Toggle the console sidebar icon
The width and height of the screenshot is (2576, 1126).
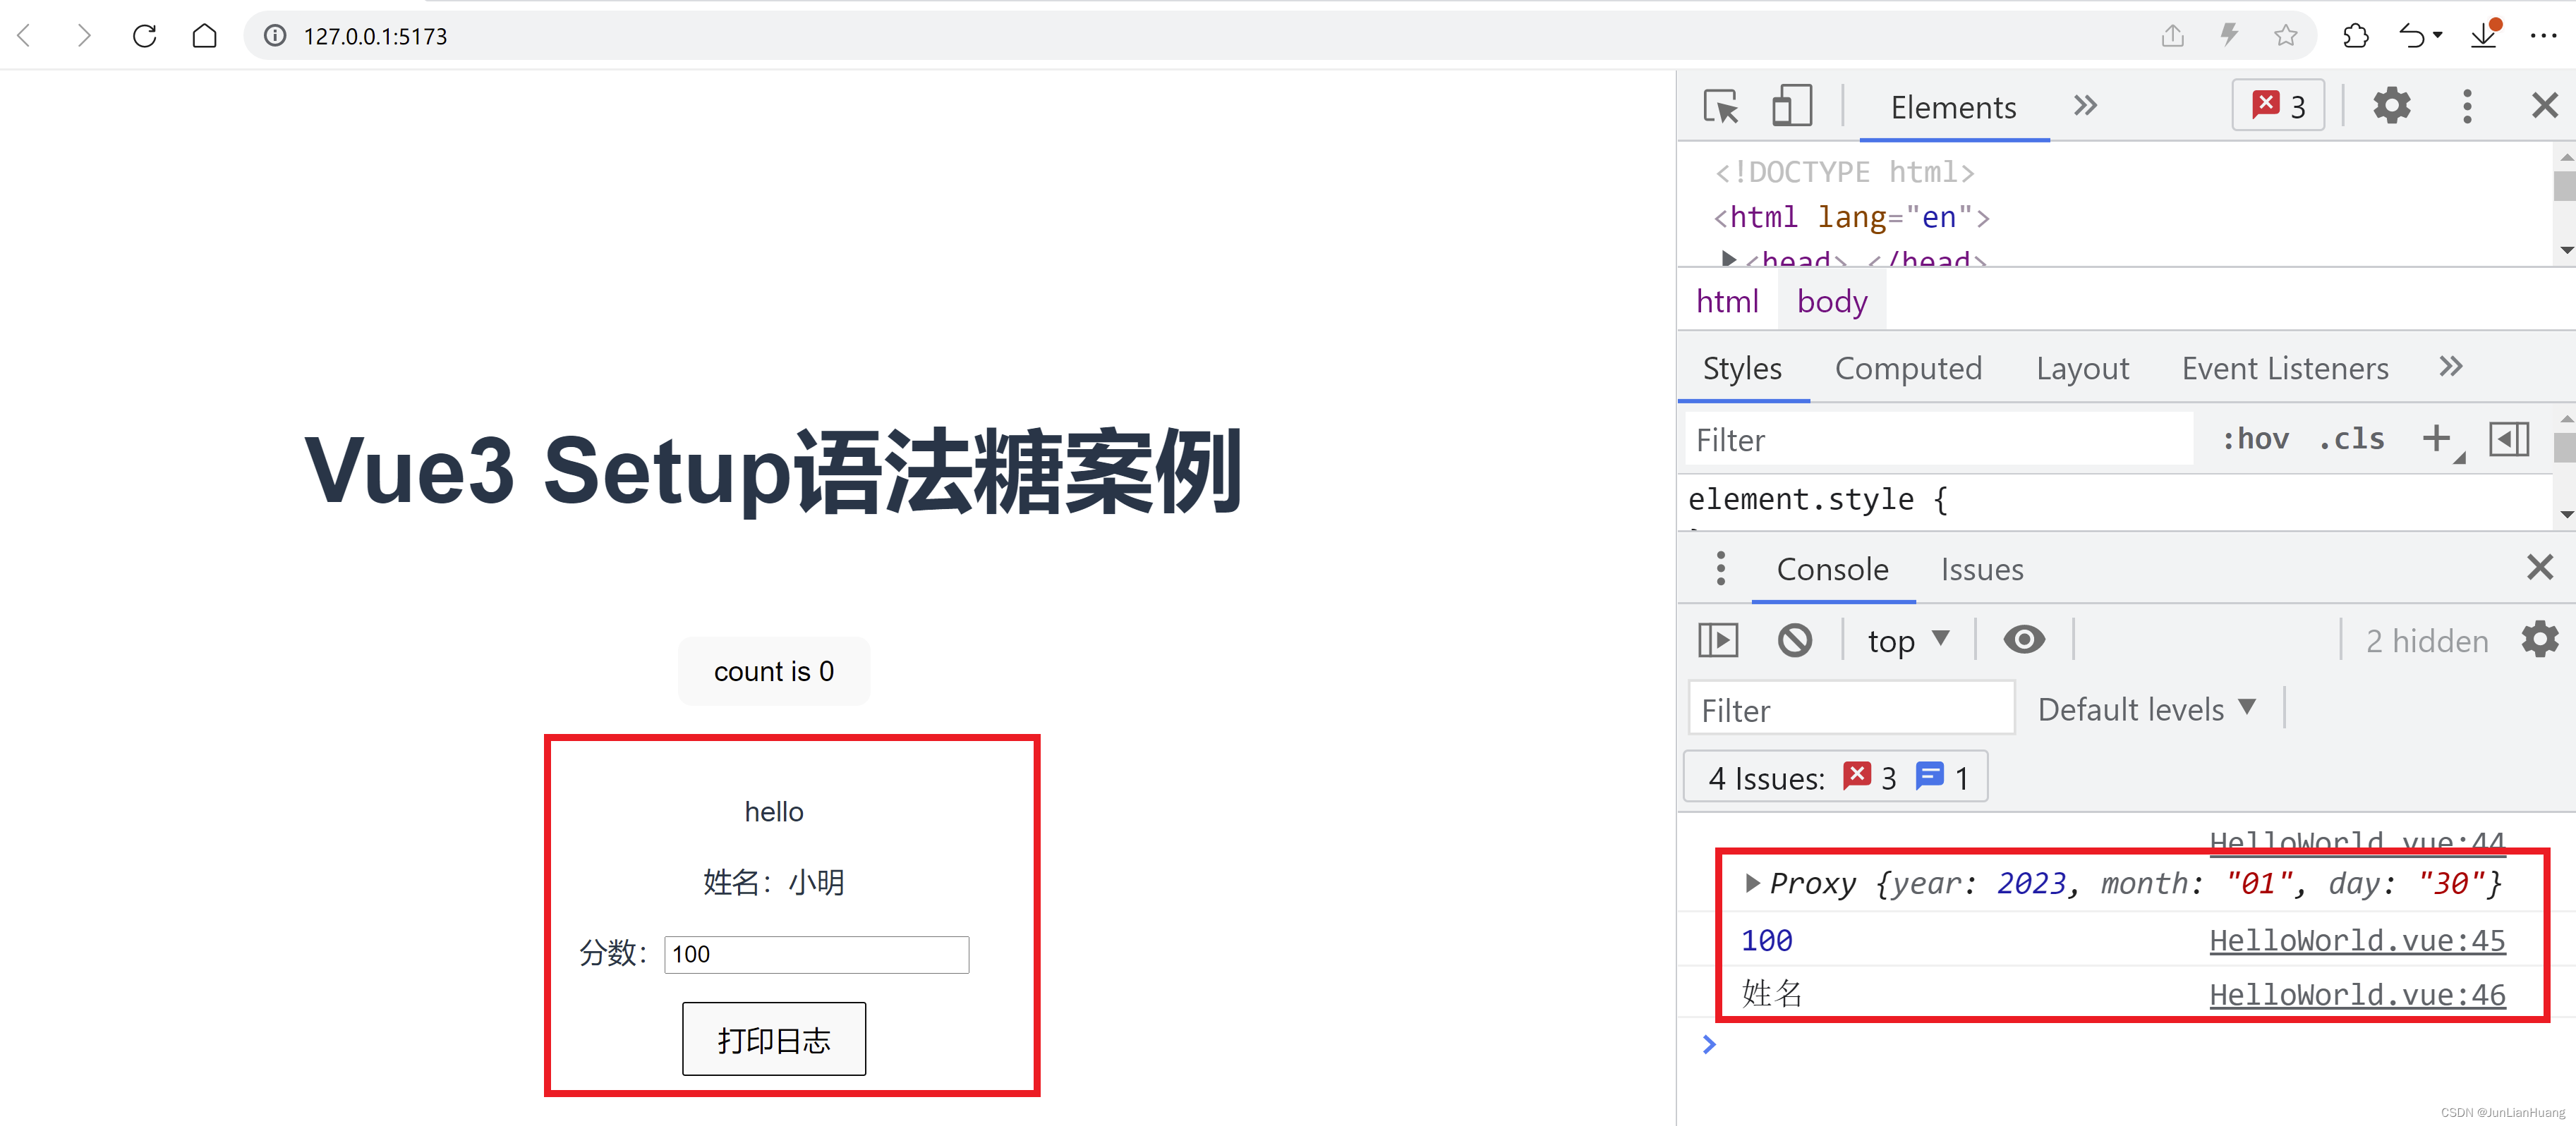tap(1718, 640)
